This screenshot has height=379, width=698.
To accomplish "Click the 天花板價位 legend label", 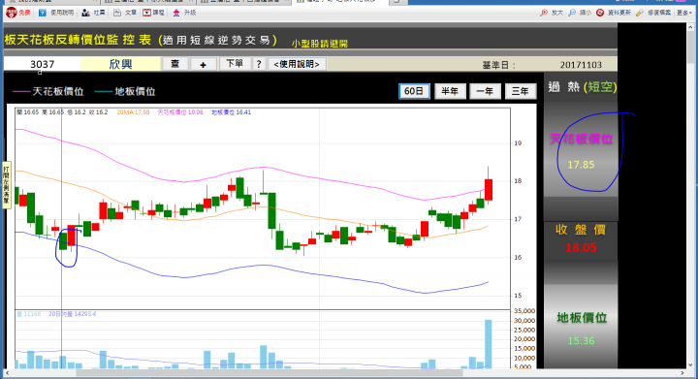I will pyautogui.click(x=58, y=92).
